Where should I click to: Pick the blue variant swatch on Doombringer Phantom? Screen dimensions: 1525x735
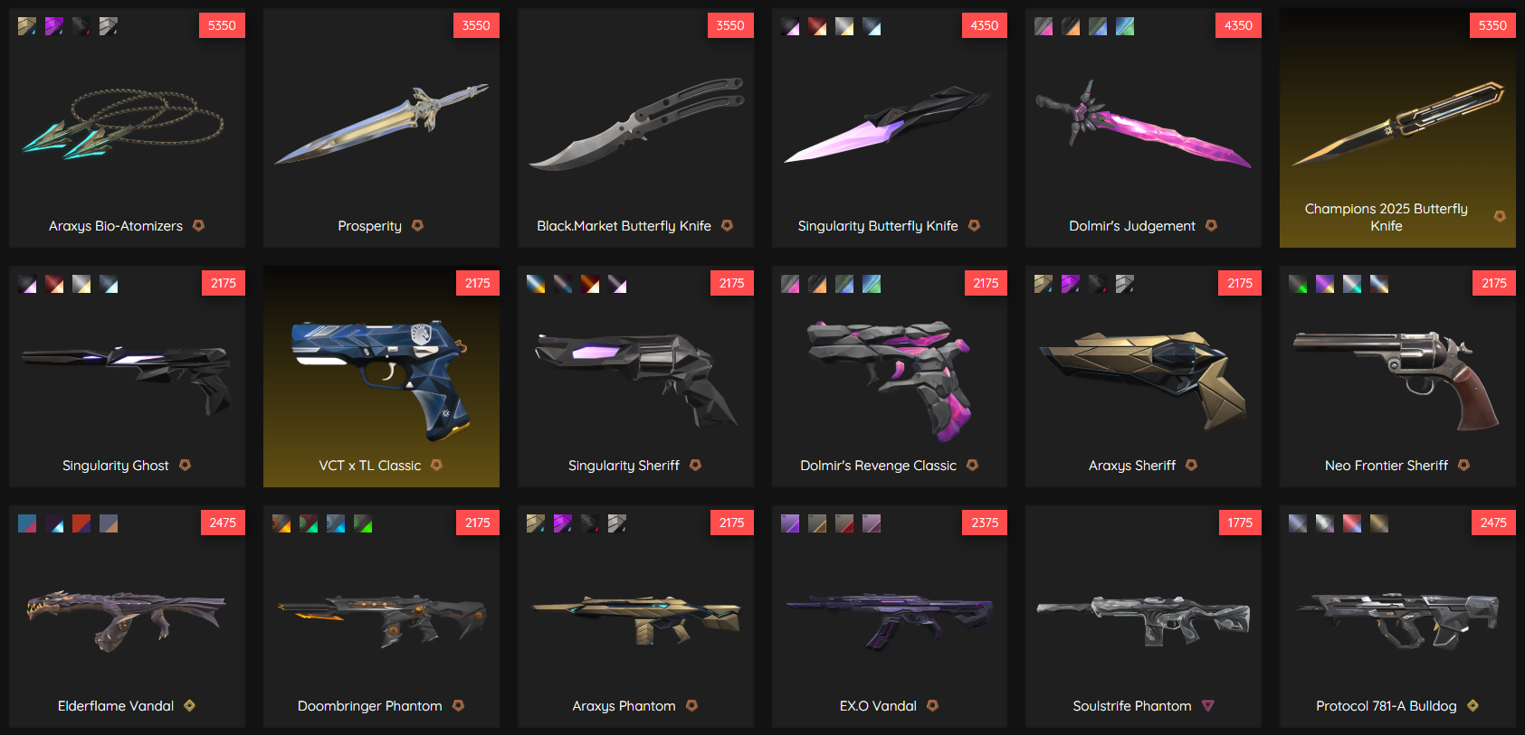(336, 523)
